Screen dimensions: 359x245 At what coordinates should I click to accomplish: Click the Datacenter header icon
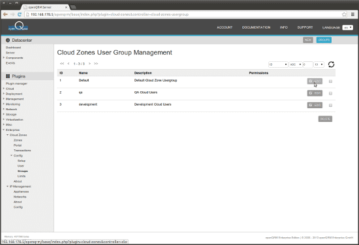point(8,40)
